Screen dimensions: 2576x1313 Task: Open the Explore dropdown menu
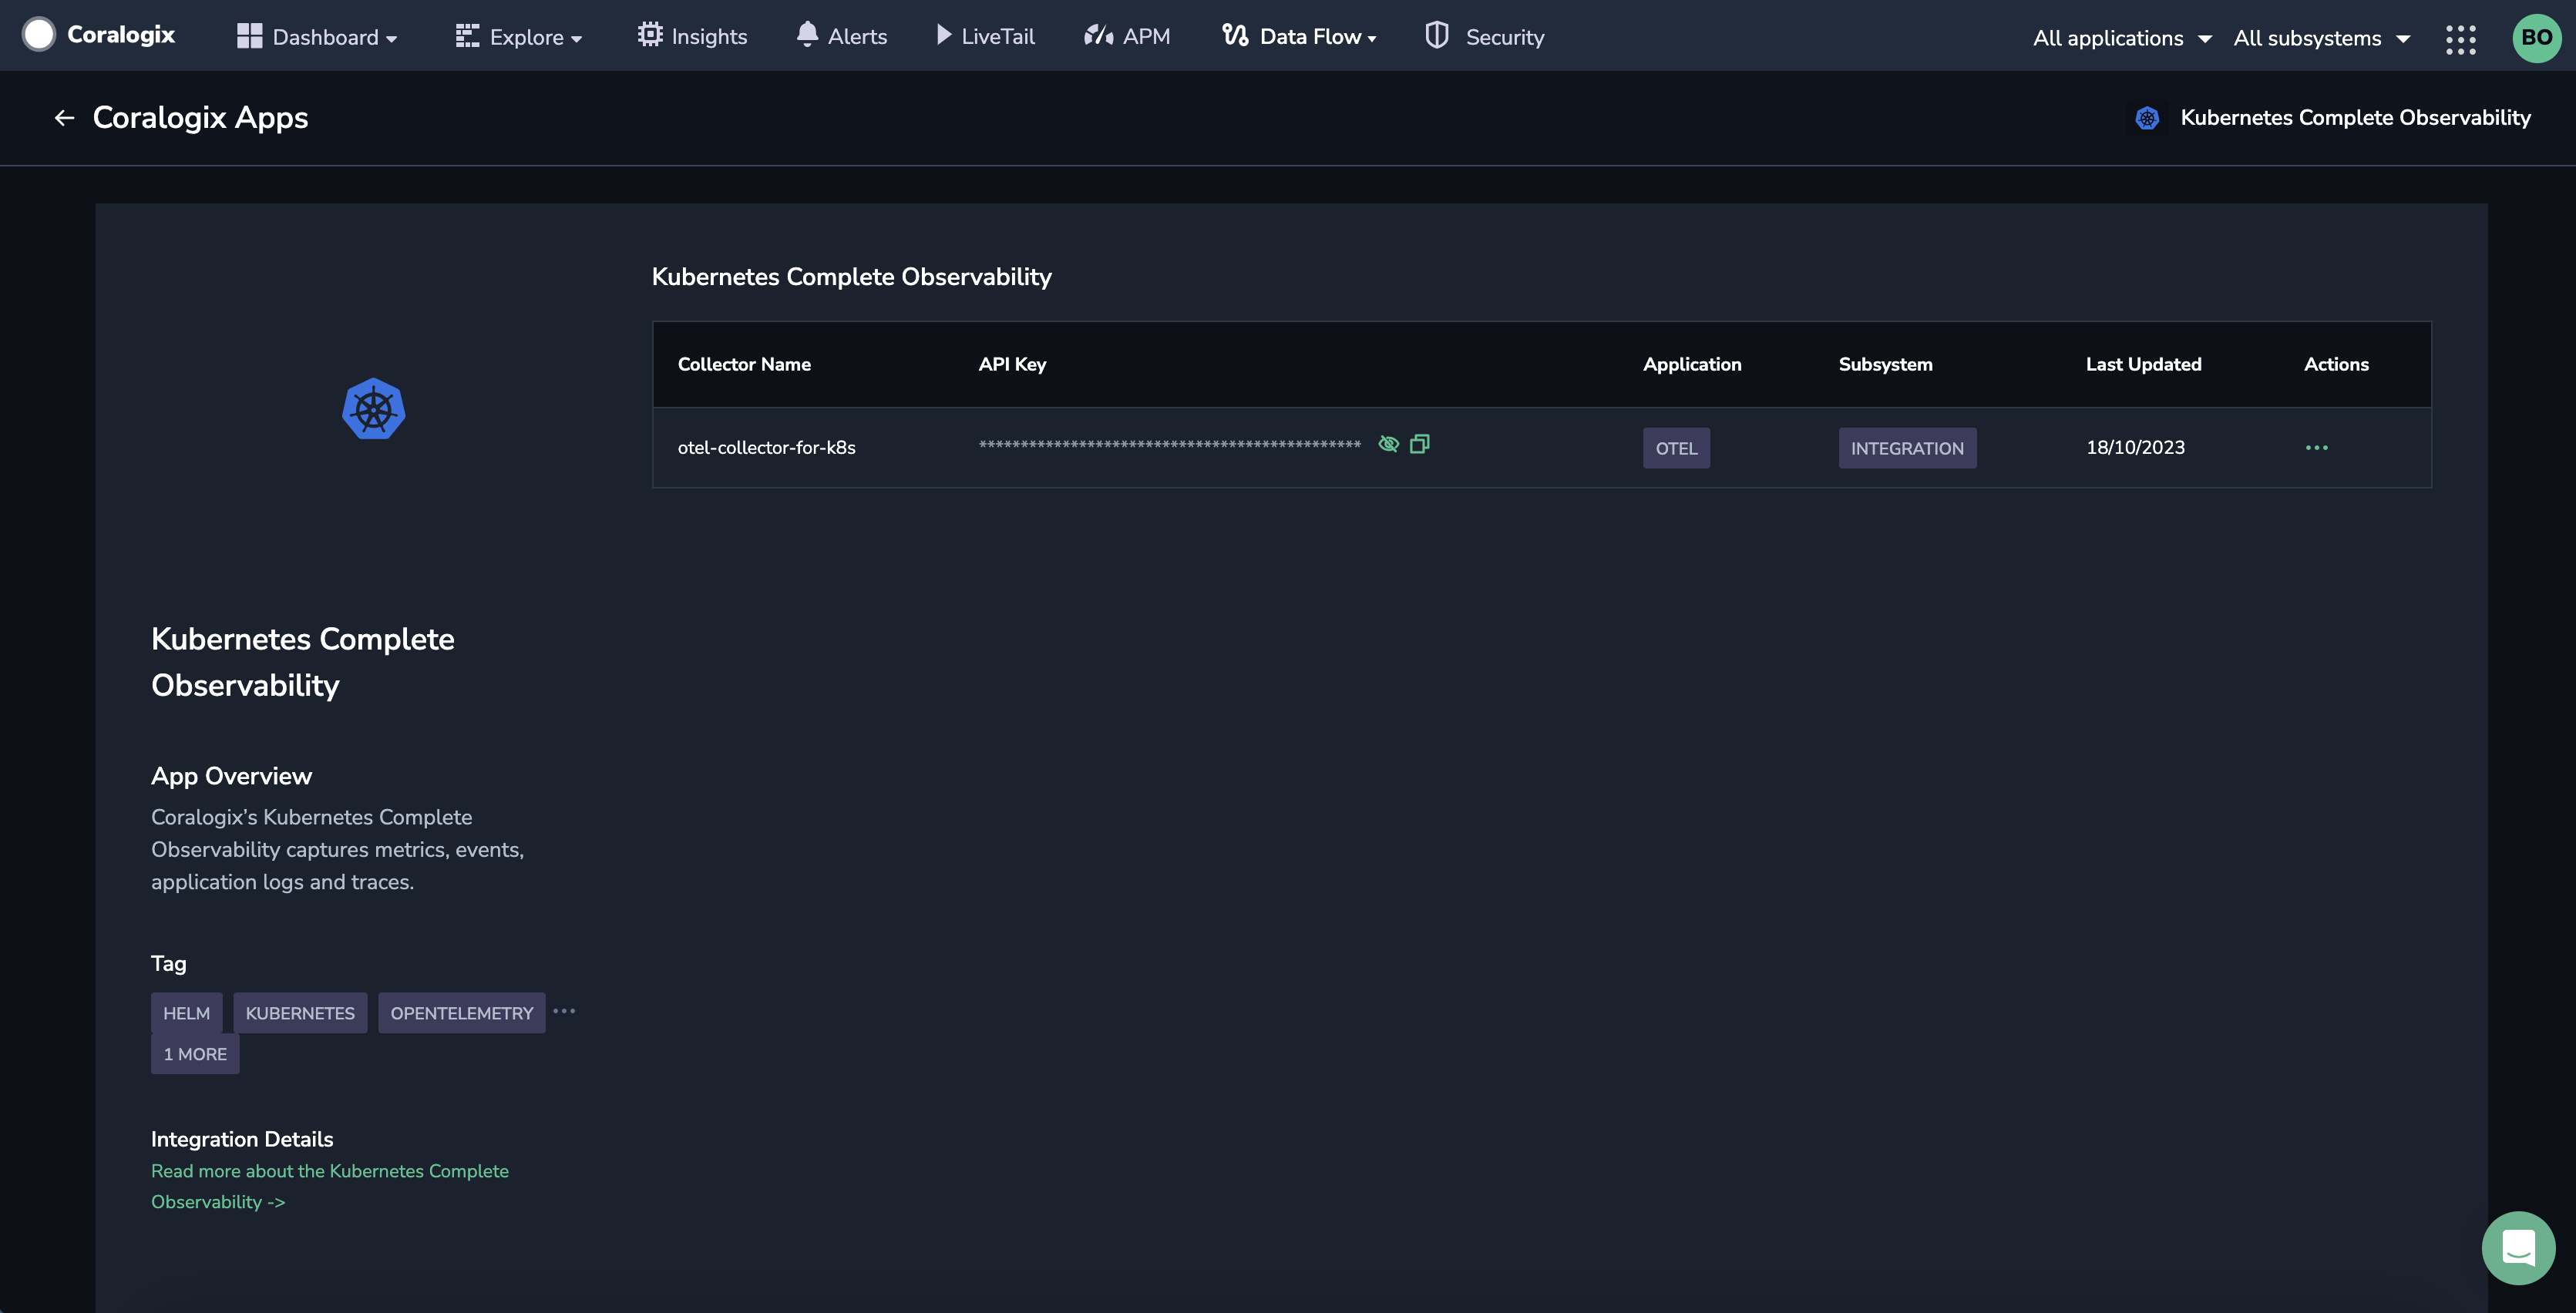tap(518, 37)
